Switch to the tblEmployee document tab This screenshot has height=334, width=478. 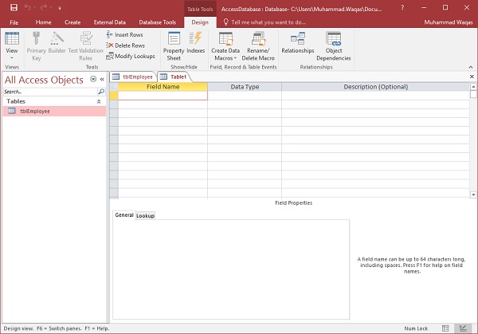(x=133, y=77)
